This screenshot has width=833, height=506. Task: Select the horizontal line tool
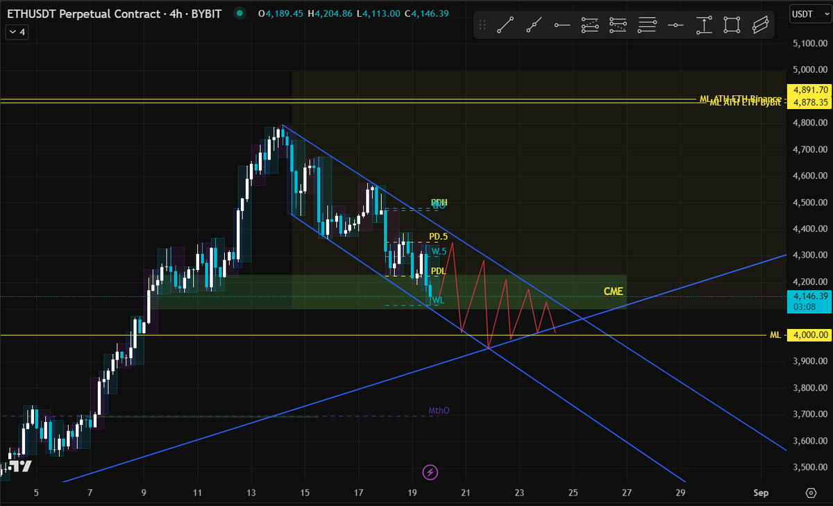click(675, 26)
